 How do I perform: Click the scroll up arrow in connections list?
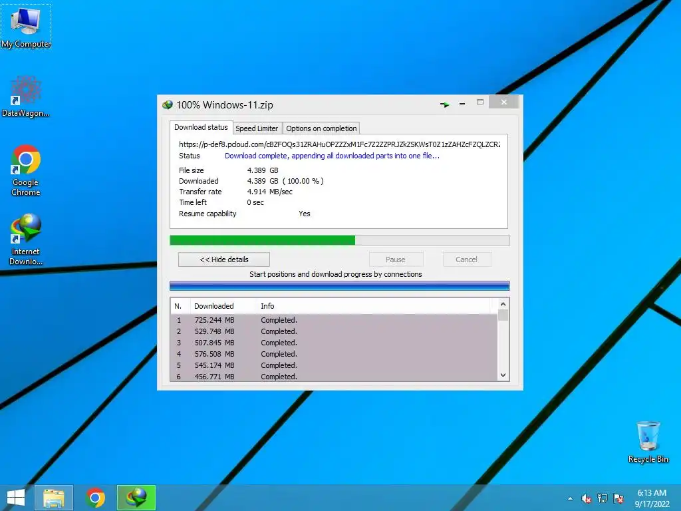[503, 304]
